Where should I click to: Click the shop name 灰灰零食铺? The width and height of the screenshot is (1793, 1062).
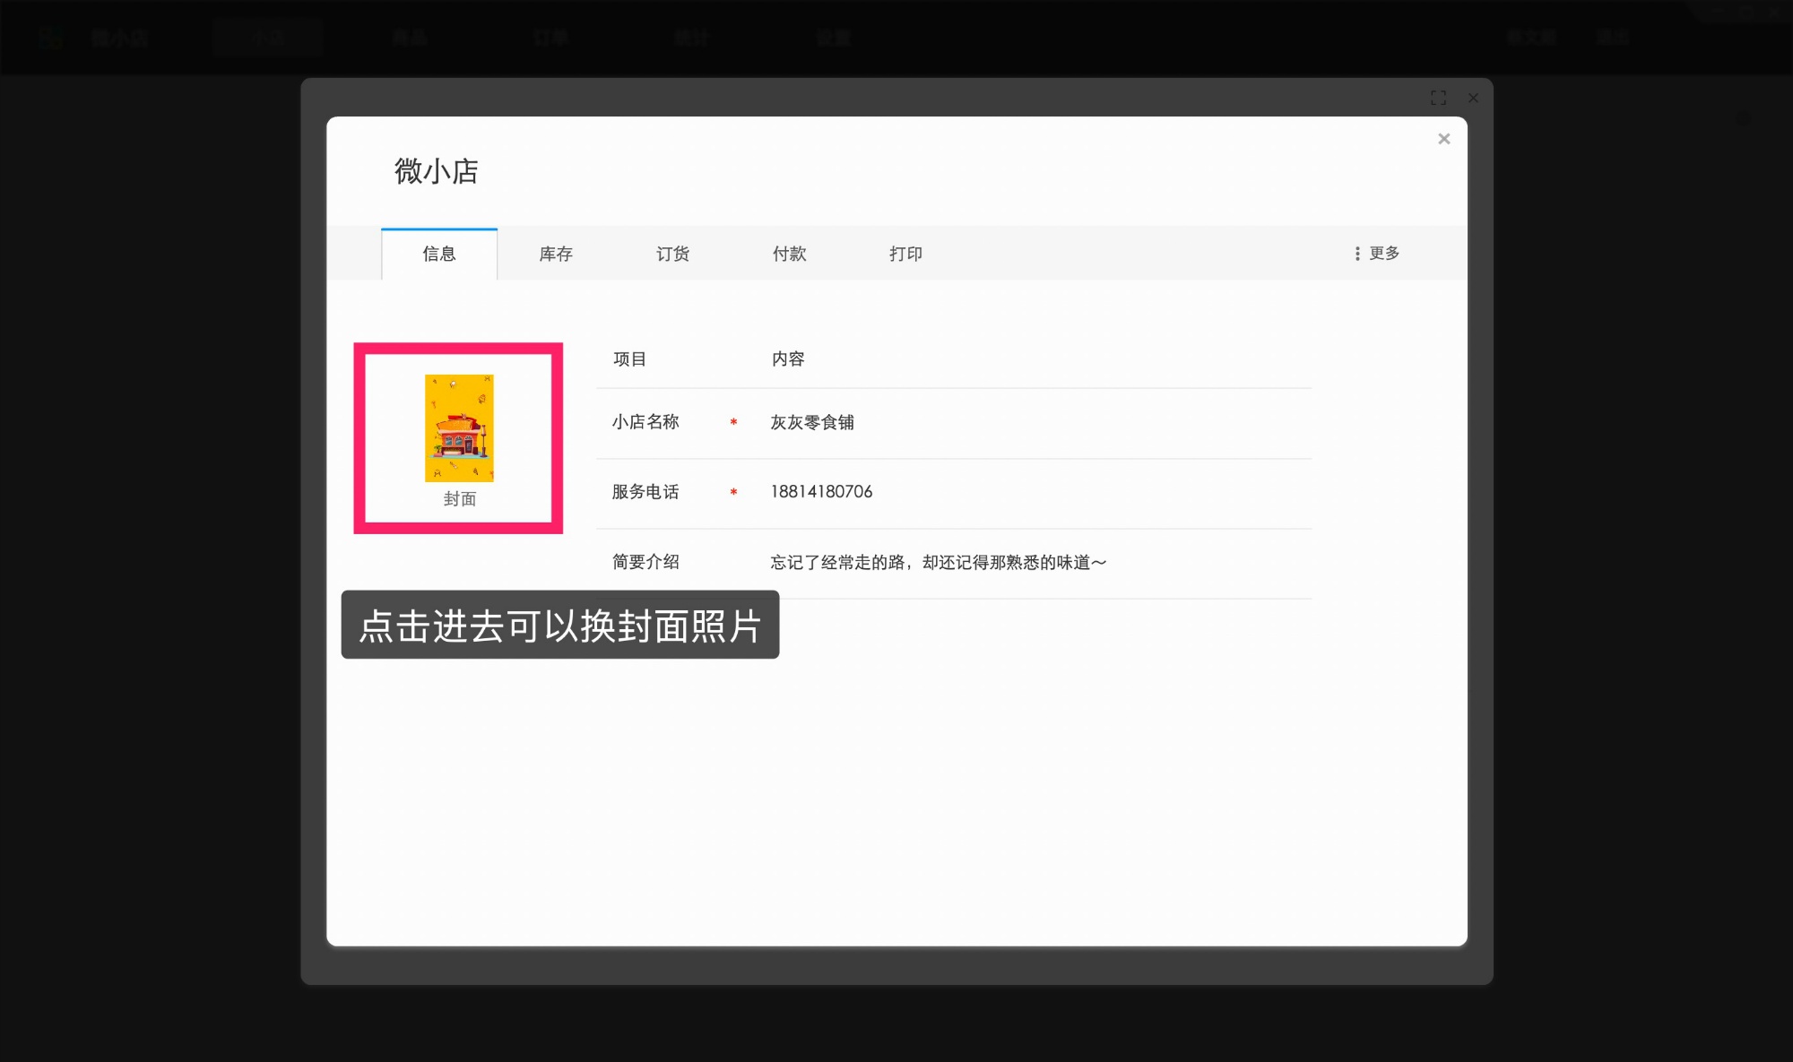(x=812, y=422)
